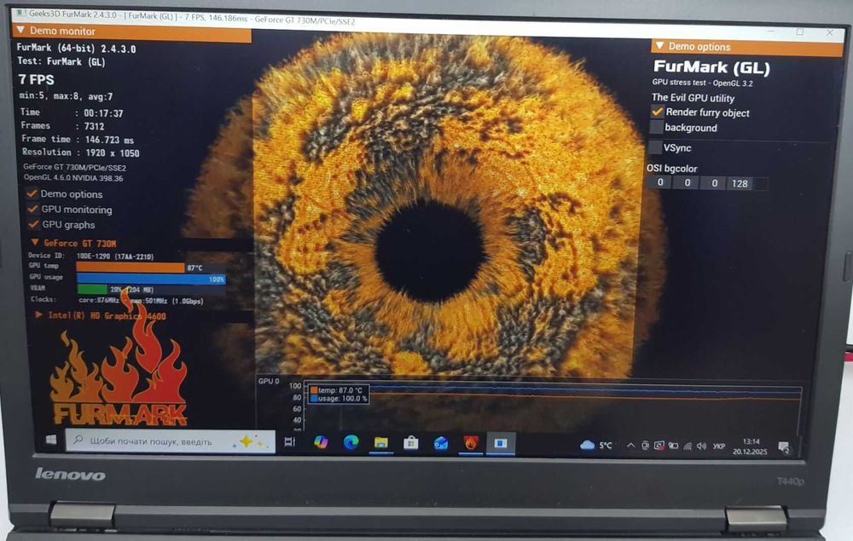Open the weather widget showing 5°C
The image size is (853, 541).
click(596, 446)
